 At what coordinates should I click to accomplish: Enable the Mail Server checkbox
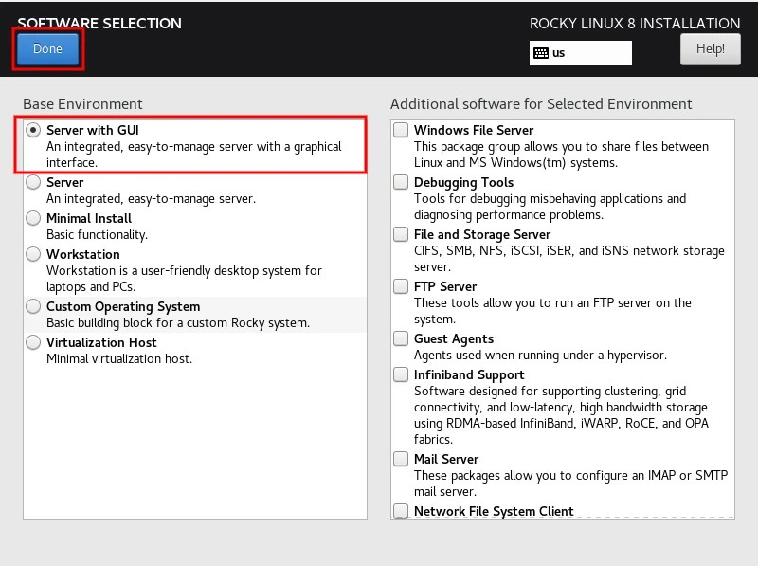pos(401,459)
